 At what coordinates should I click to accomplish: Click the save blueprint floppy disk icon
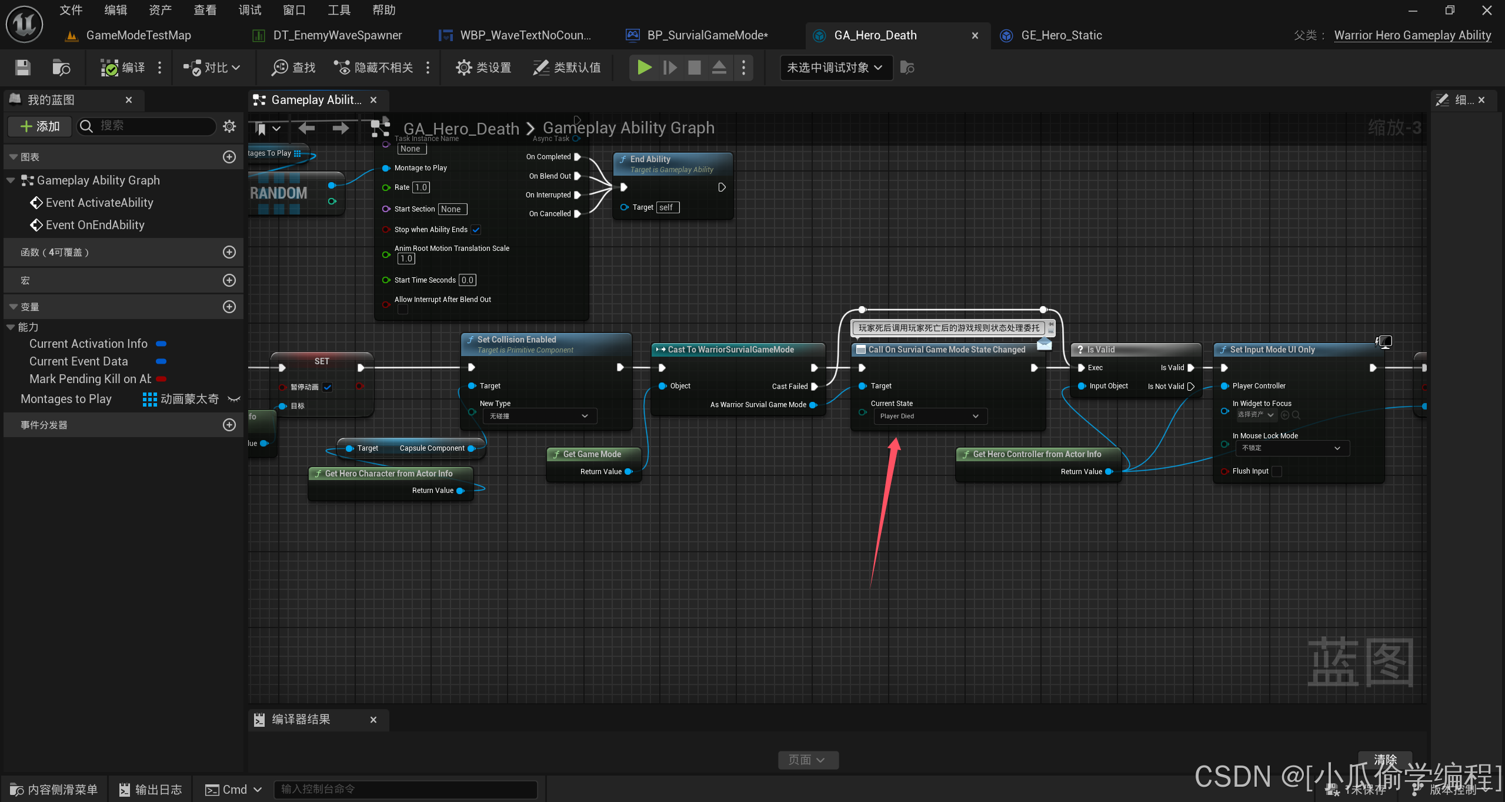coord(22,68)
